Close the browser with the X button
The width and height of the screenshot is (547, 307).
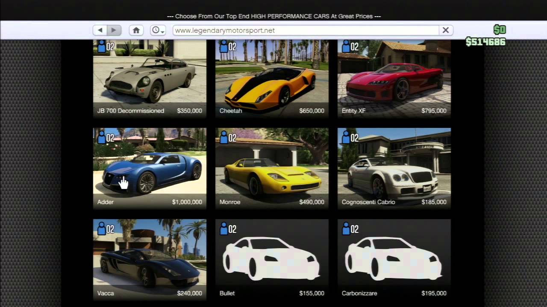point(446,30)
